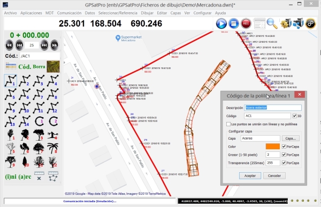Image resolution: width=321 pixels, height=207 pixels.
Task: Select arc tool number 1
Action: 39,121
